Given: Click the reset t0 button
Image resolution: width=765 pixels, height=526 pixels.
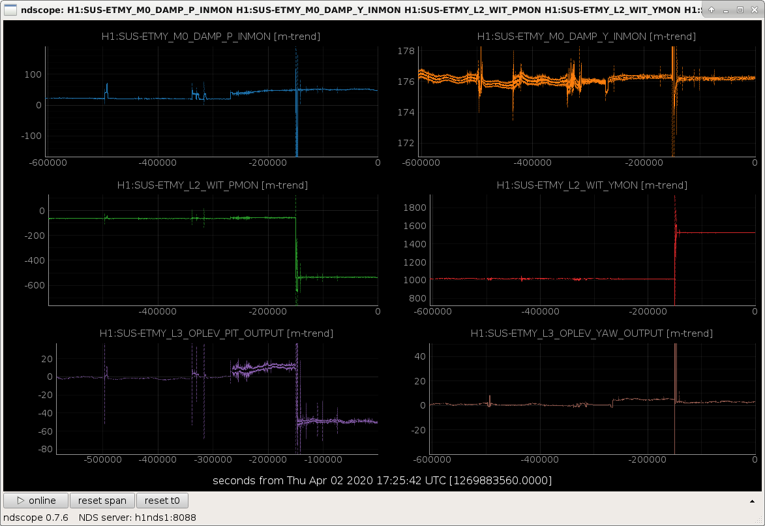Looking at the screenshot, I should tap(162, 501).
